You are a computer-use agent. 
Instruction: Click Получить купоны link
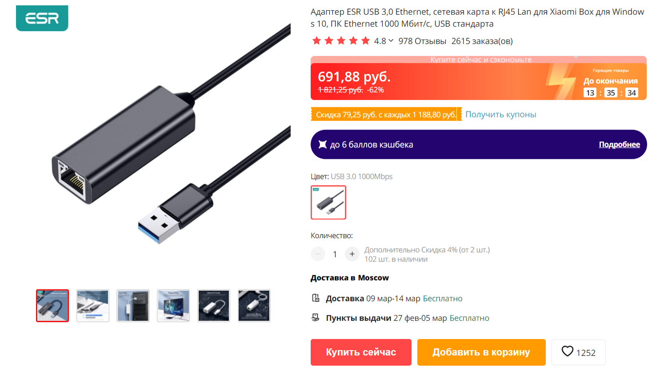pyautogui.click(x=500, y=114)
